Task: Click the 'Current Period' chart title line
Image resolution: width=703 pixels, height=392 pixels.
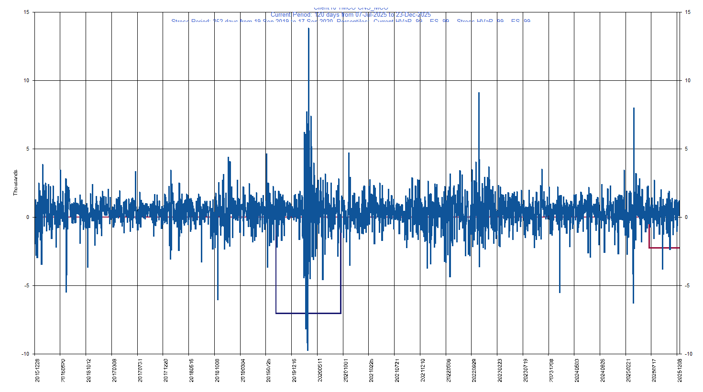Action: click(x=351, y=15)
